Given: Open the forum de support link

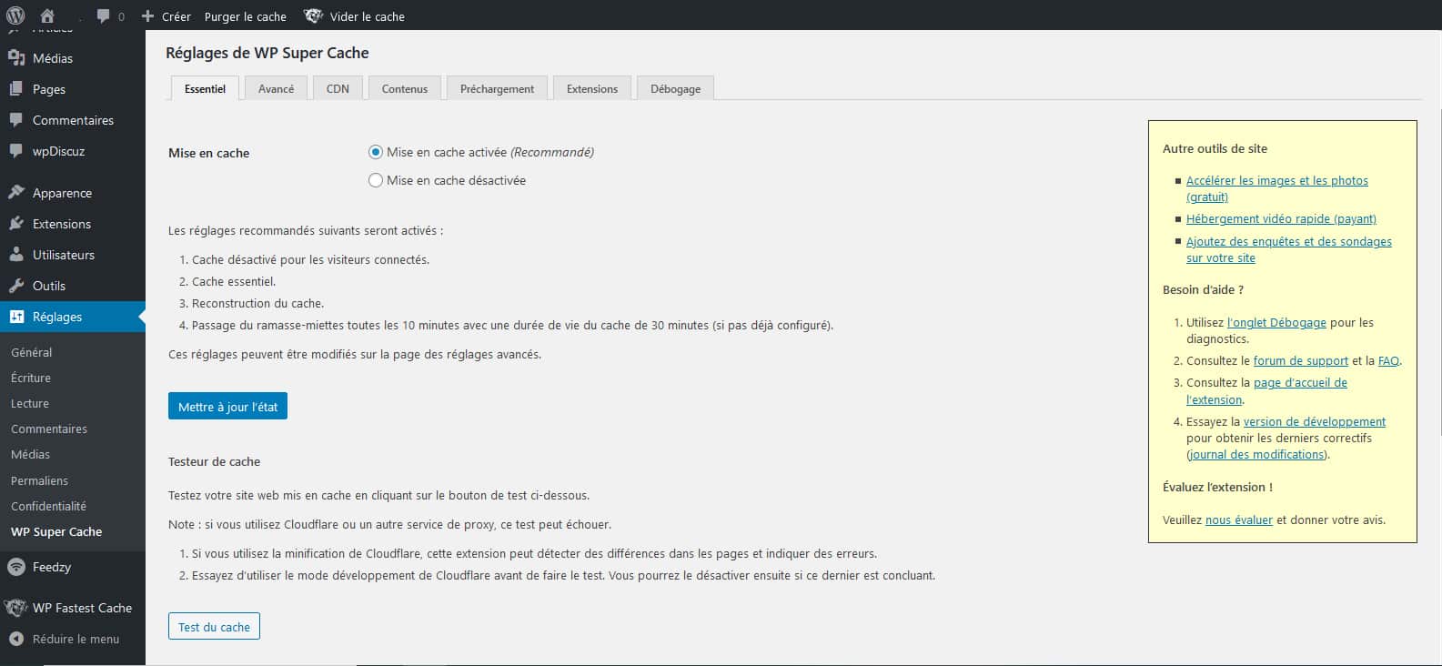Looking at the screenshot, I should pos(1301,360).
